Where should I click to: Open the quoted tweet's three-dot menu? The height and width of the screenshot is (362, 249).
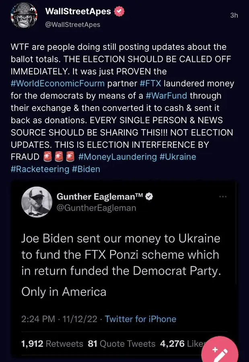click(x=222, y=197)
